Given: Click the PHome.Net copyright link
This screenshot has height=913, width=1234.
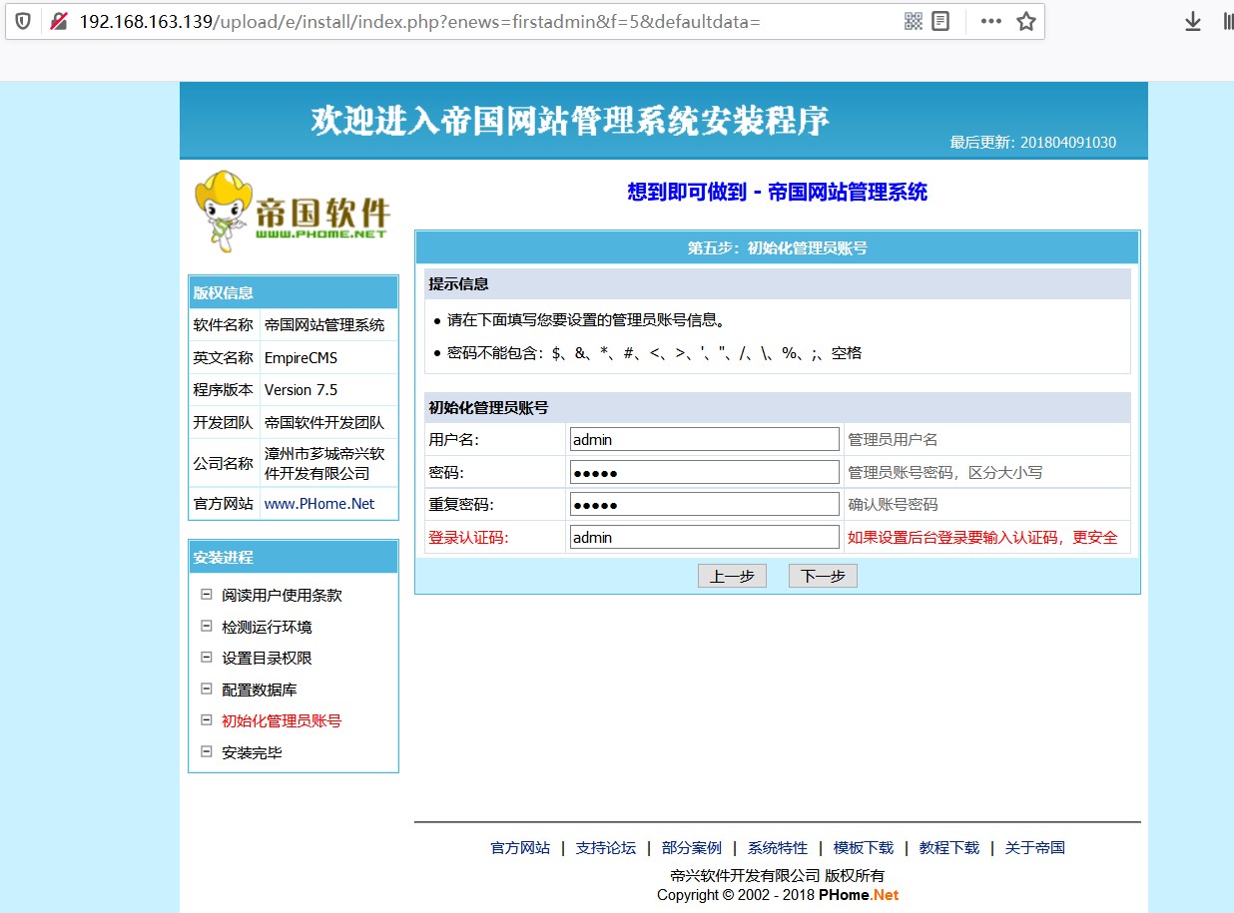Looking at the screenshot, I should pos(859,894).
